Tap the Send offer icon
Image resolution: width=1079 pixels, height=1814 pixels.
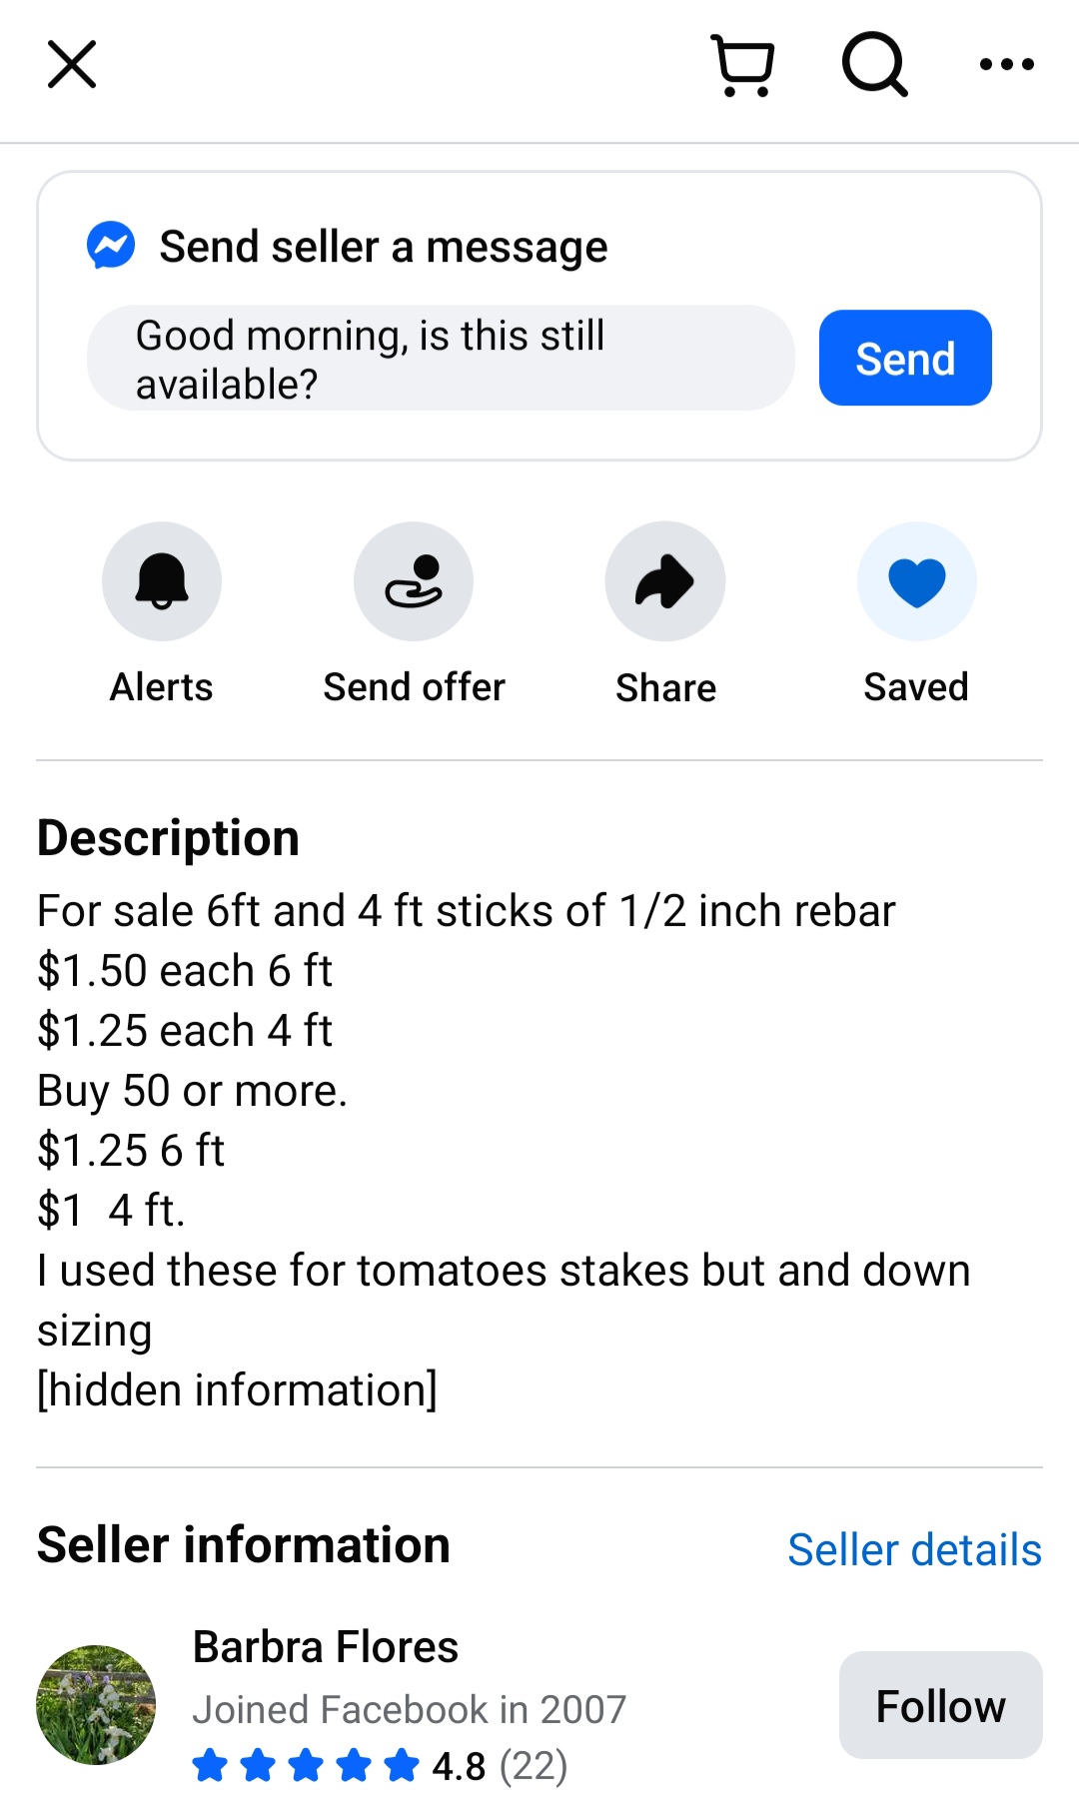tap(414, 581)
